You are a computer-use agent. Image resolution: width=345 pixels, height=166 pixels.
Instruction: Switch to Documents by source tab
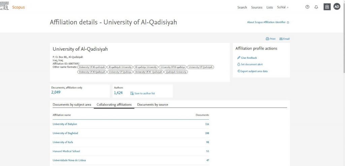pos(153,105)
